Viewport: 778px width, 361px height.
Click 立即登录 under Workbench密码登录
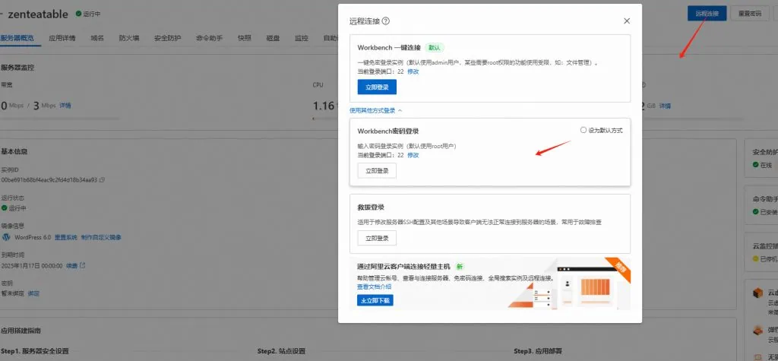coord(377,170)
